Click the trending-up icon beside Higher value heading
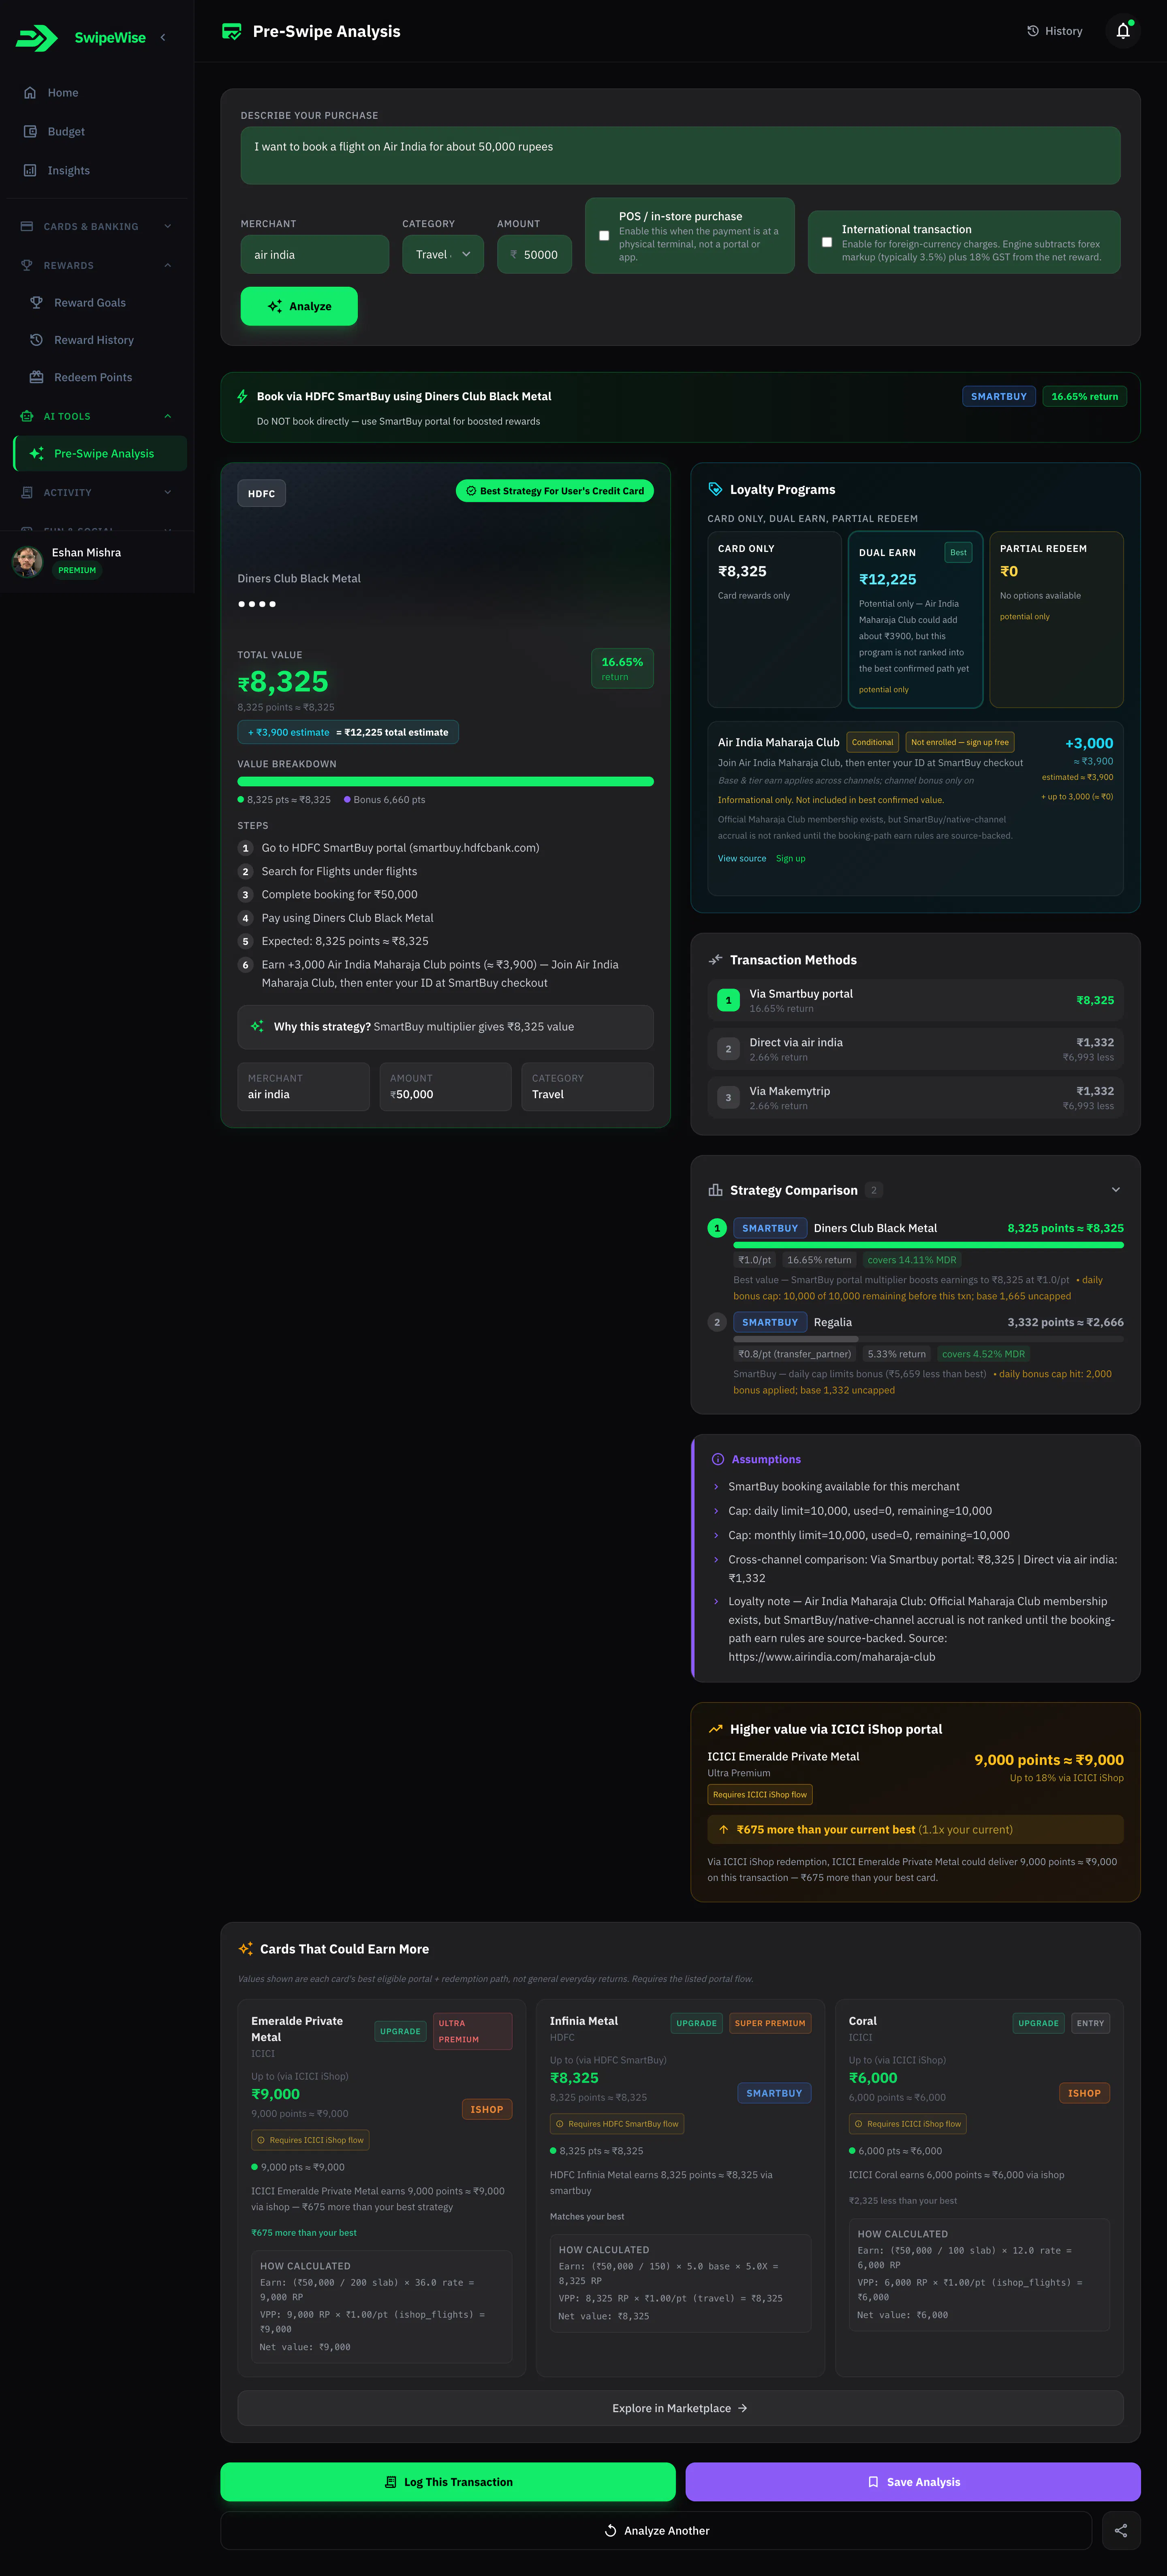 pos(715,1729)
